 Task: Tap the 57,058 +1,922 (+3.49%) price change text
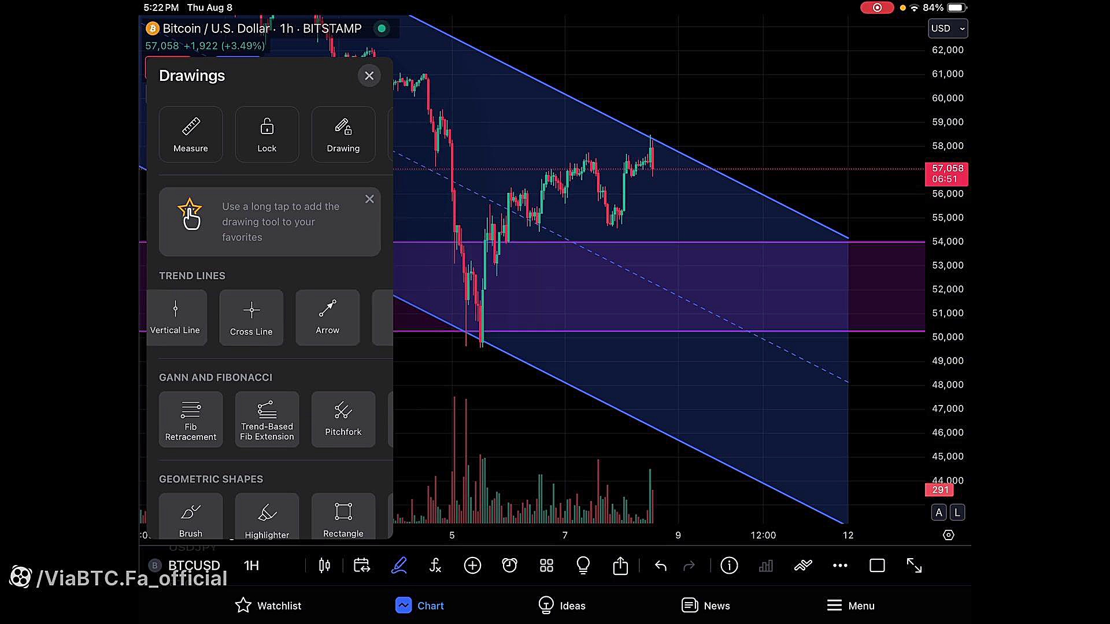(x=205, y=46)
